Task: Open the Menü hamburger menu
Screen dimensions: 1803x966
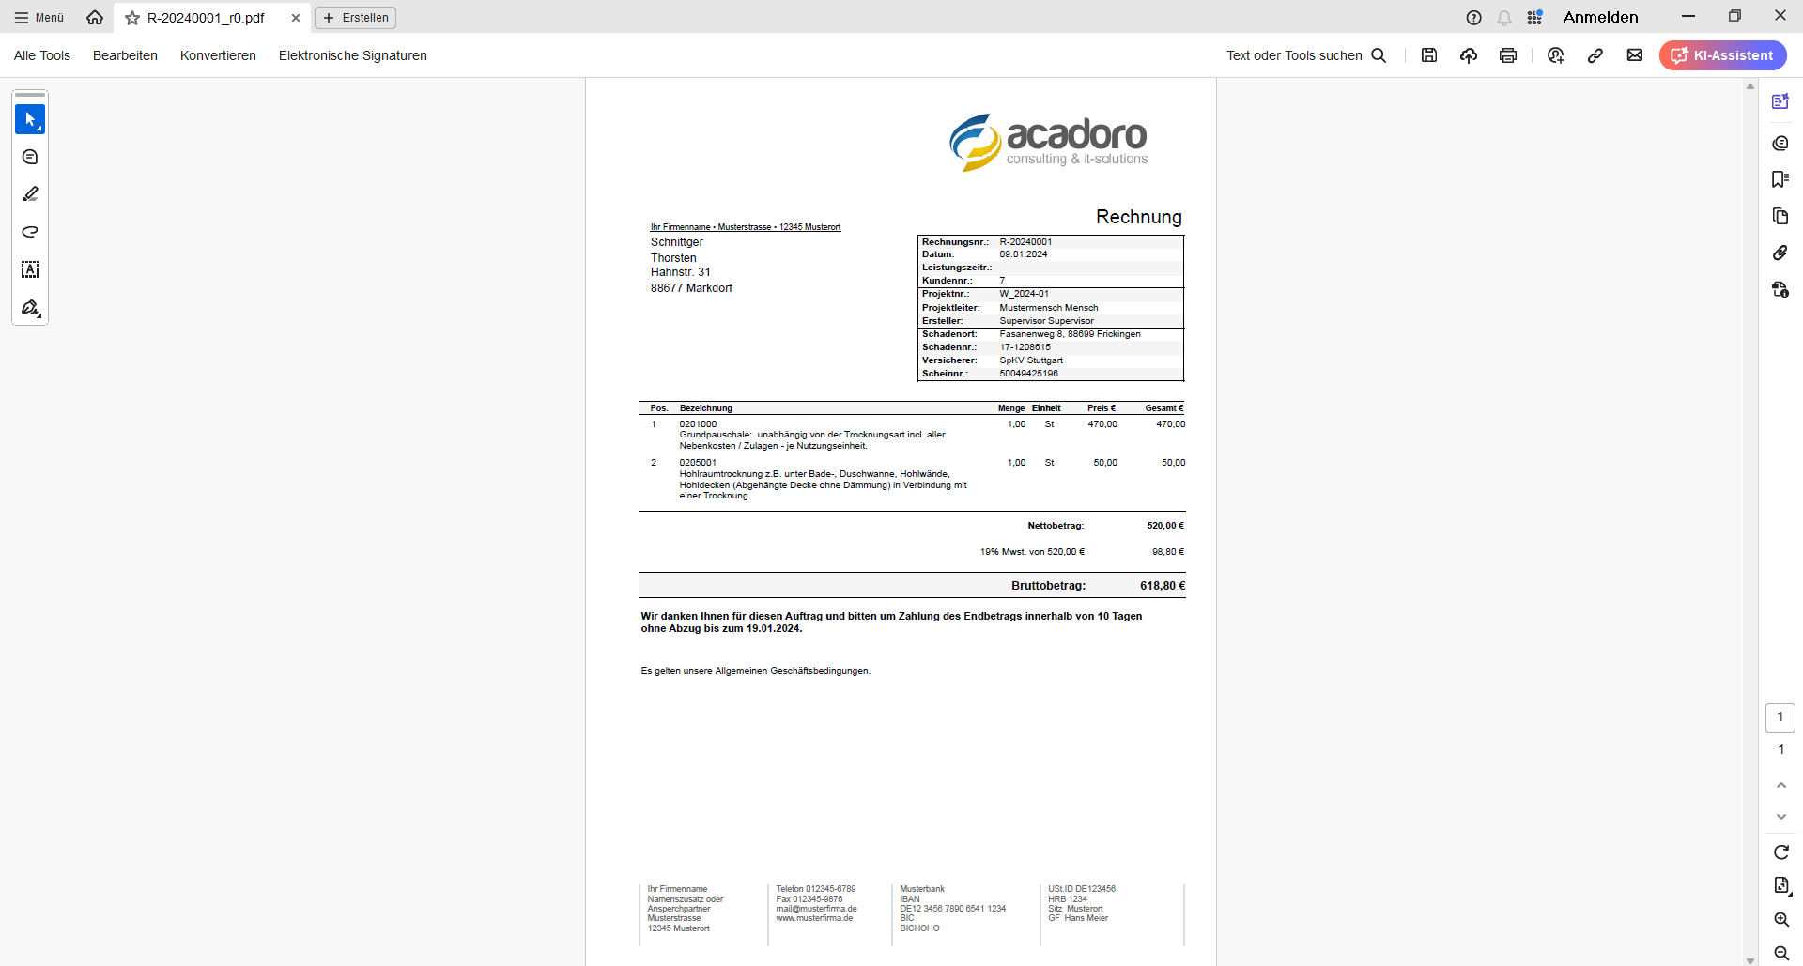Action: point(39,18)
